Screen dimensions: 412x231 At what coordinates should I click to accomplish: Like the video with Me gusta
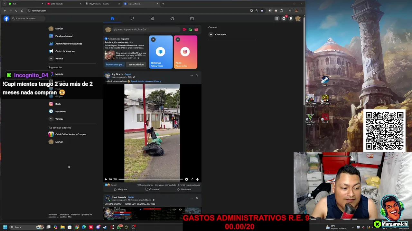[120, 189]
